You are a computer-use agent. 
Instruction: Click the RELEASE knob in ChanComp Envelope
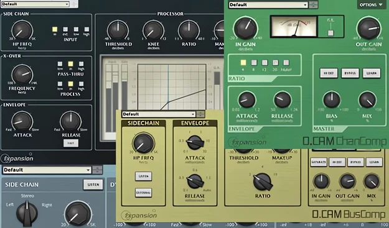(x=283, y=100)
